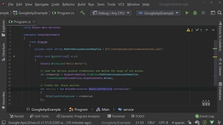Click PathToServiceAccountKeyFile constant declaration
The width and height of the screenshot is (223, 125).
[83, 49]
